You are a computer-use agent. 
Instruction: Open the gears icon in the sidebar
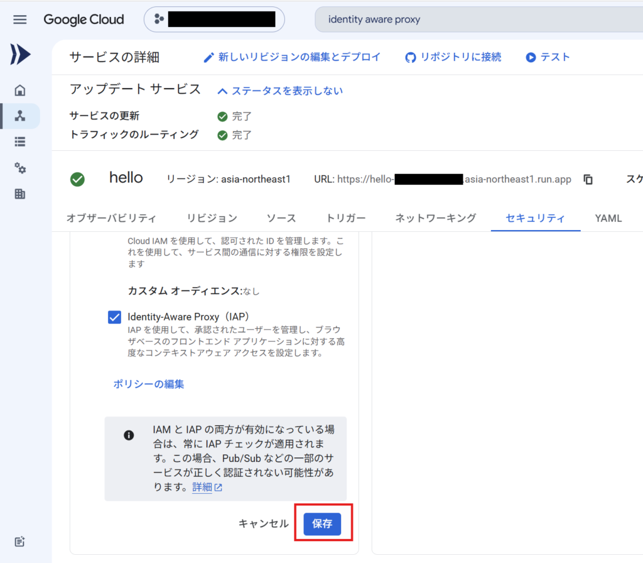[x=19, y=168]
